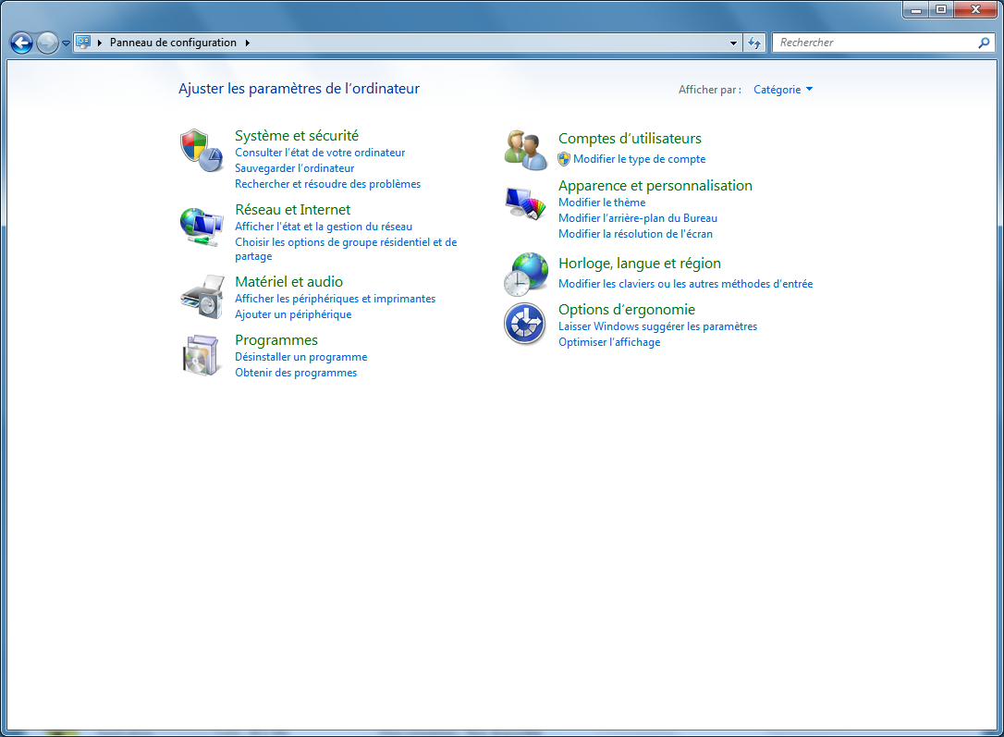Viewport: 1004px width, 737px height.
Task: Open Sauvegarder l'ordinateur link
Action: click(295, 168)
